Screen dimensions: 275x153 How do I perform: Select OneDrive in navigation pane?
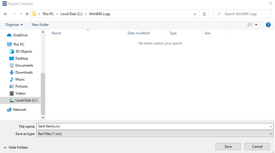pyautogui.click(x=20, y=35)
